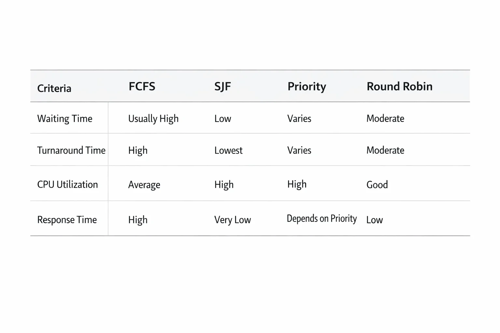Select Moderate in the Waiting Time row
Viewport: 500px width, 333px height.
385,118
